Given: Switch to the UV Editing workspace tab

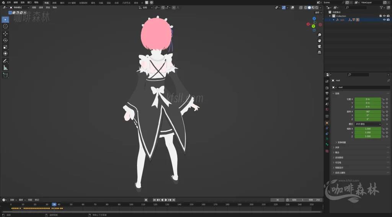Looking at the screenshot, I should (72, 3).
